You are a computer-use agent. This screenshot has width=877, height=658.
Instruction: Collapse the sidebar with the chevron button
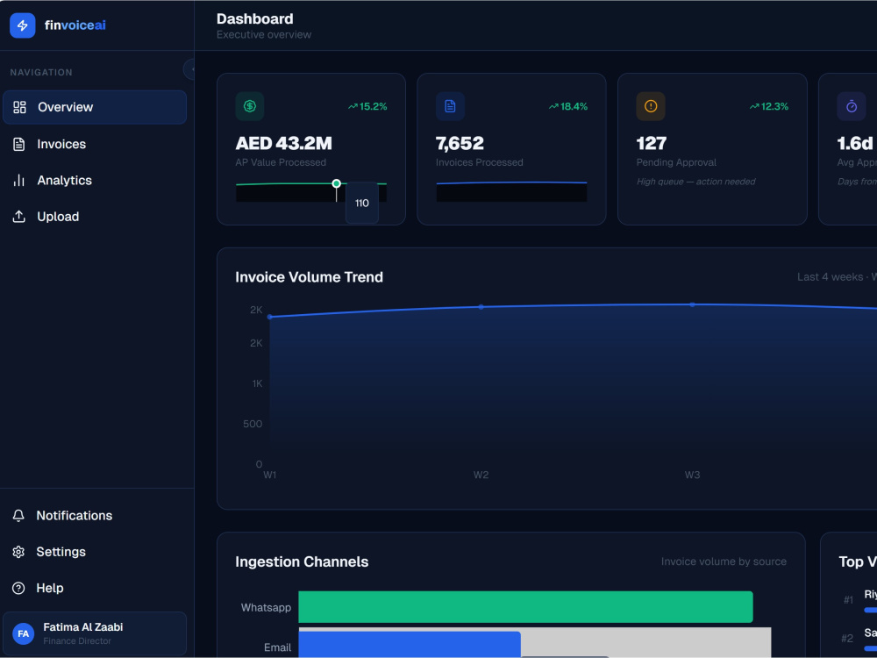point(190,69)
